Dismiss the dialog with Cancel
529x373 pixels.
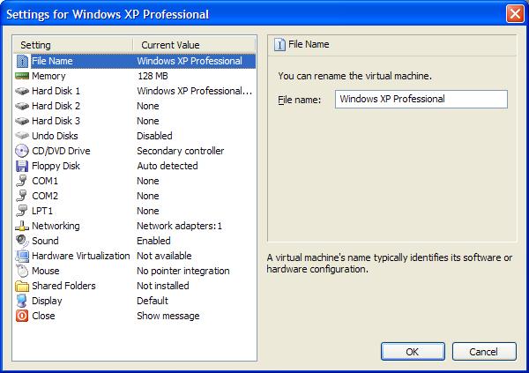click(x=484, y=352)
